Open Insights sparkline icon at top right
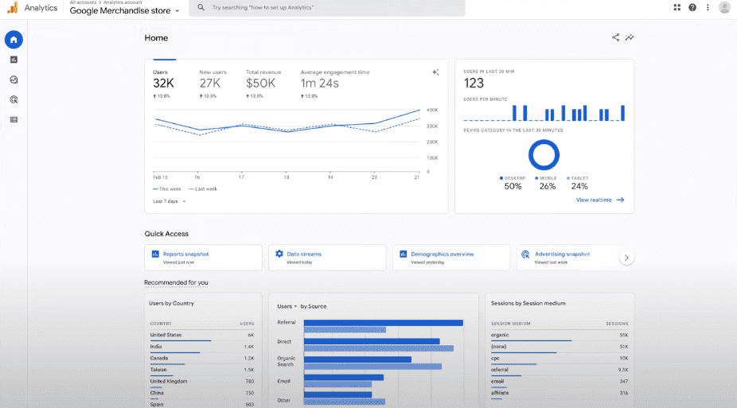This screenshot has width=737, height=408. [630, 37]
